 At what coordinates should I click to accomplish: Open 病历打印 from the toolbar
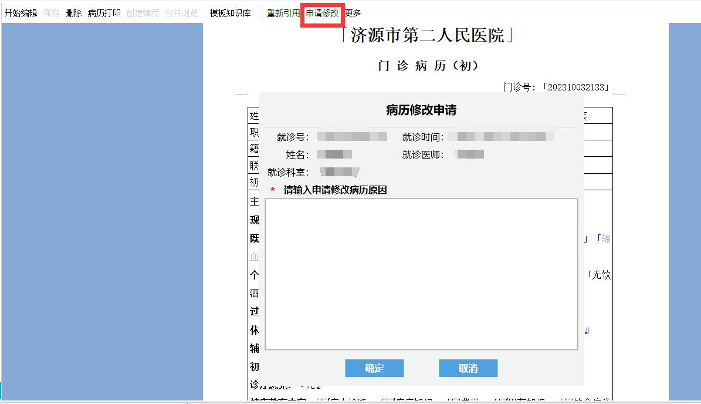tap(104, 13)
